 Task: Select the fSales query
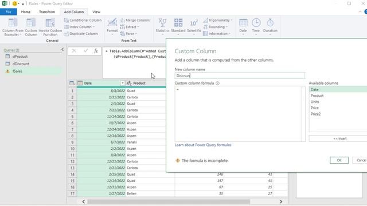click(32, 71)
